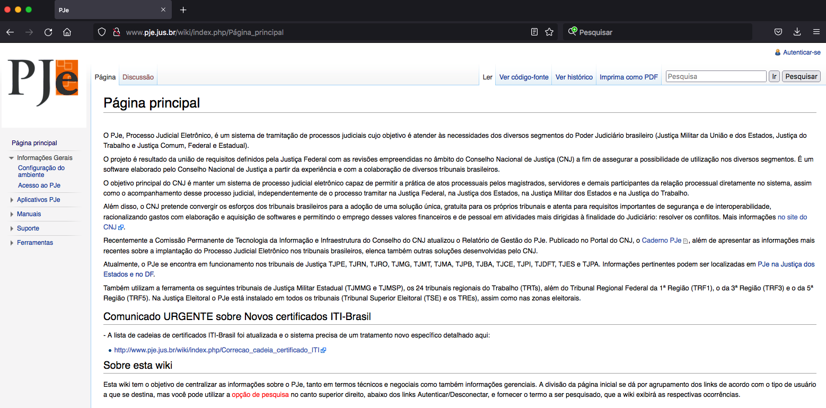Open the Firefox hamburger menu

tap(816, 32)
